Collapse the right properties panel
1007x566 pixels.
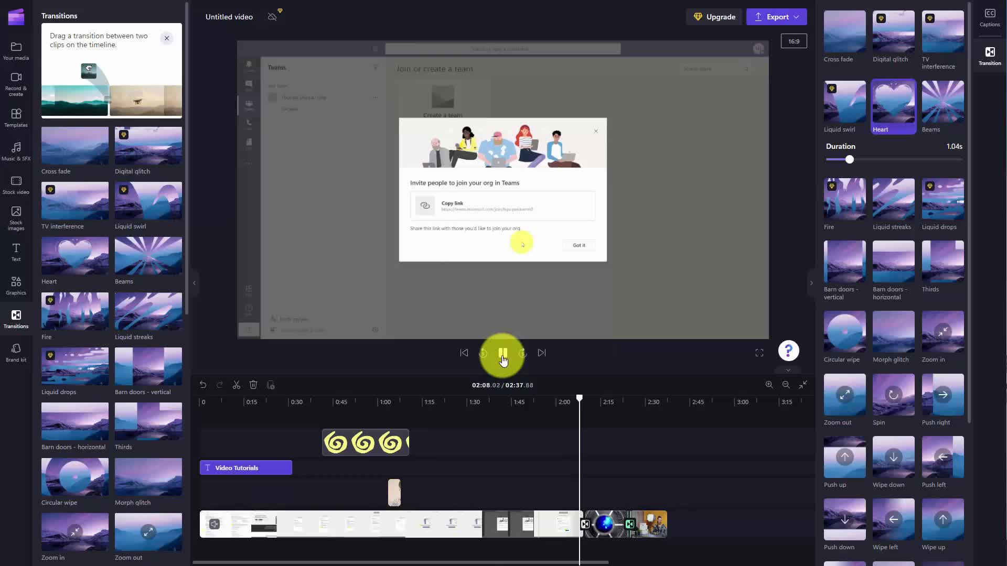811,283
